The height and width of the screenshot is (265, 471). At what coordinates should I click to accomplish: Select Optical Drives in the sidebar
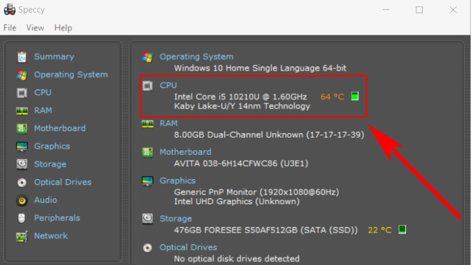click(63, 182)
